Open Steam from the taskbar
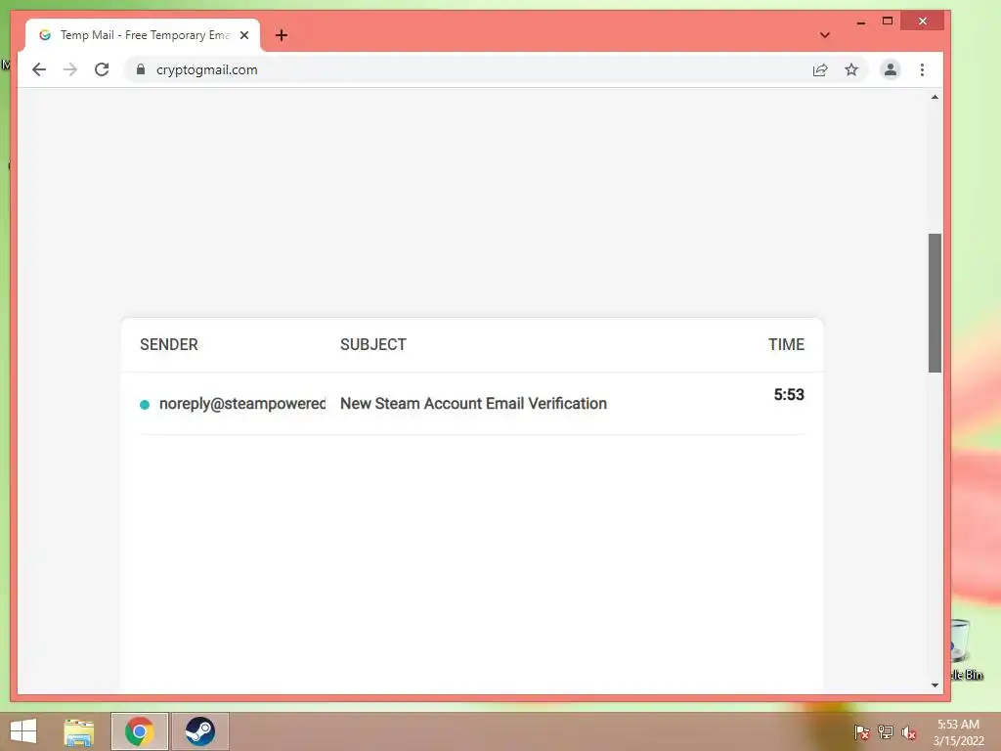This screenshot has height=751, width=1001. [199, 731]
